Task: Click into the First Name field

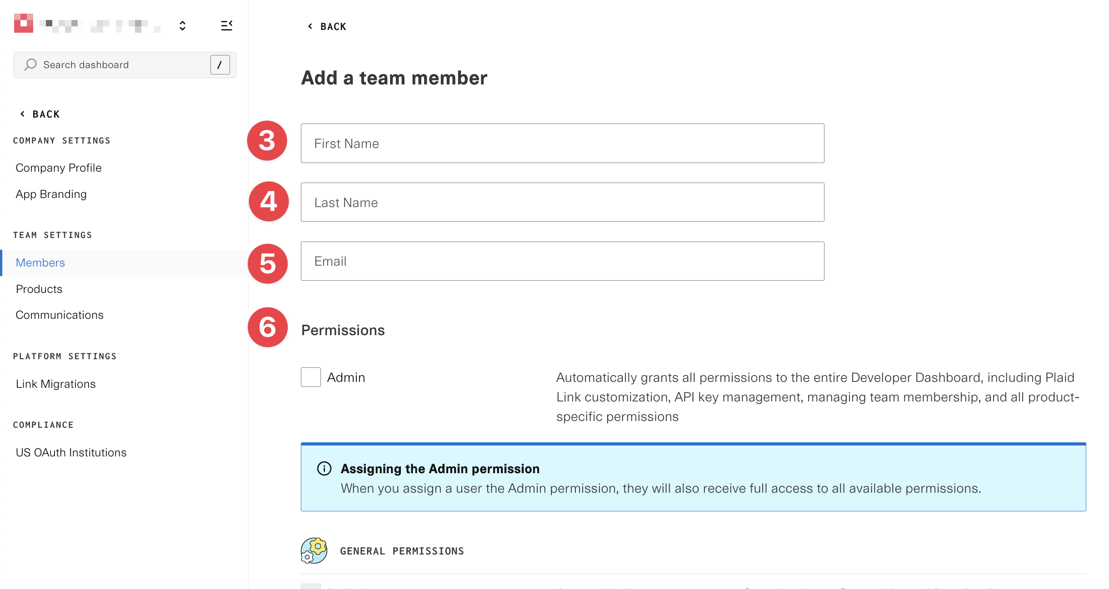Action: (x=562, y=144)
